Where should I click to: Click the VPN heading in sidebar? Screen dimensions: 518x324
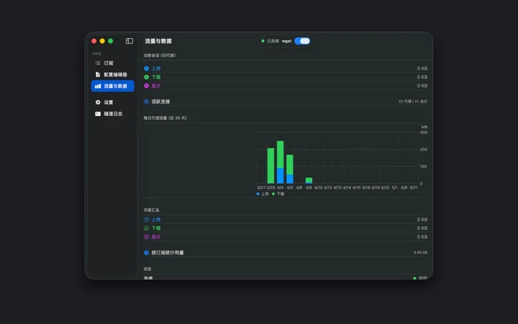(x=96, y=54)
